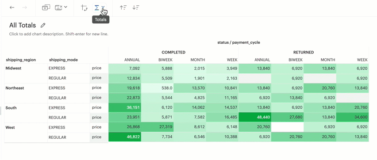Click the 36,151 cell
This screenshot has width=377, height=160.
point(125,108)
